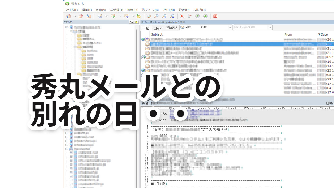The height and width of the screenshot is (188, 334).
Task: Open the ヘルプ(H) menu
Action: [199, 10]
